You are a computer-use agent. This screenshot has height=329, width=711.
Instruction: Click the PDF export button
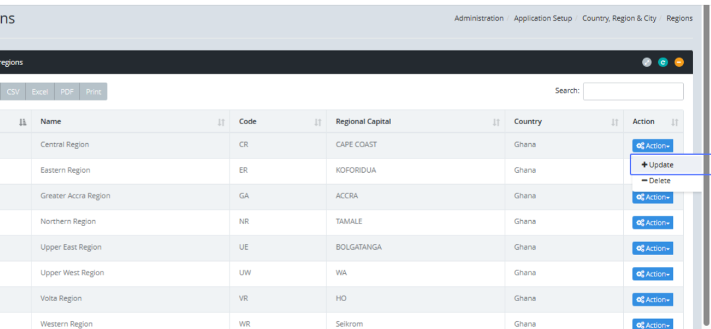pyautogui.click(x=67, y=92)
